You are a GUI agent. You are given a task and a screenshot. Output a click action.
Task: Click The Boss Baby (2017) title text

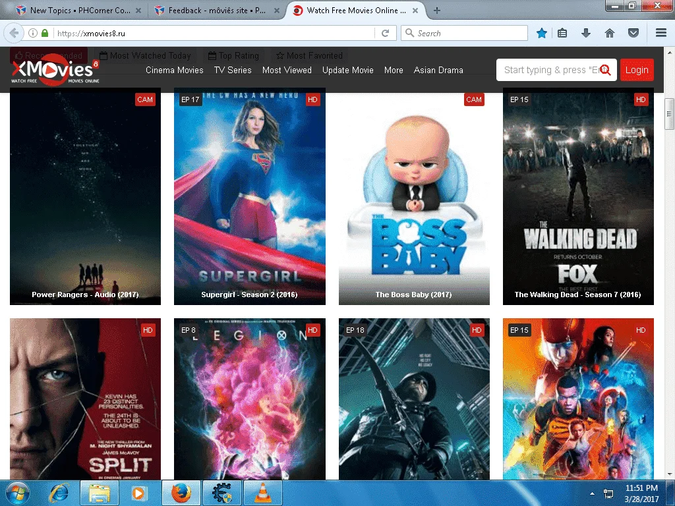[414, 295]
